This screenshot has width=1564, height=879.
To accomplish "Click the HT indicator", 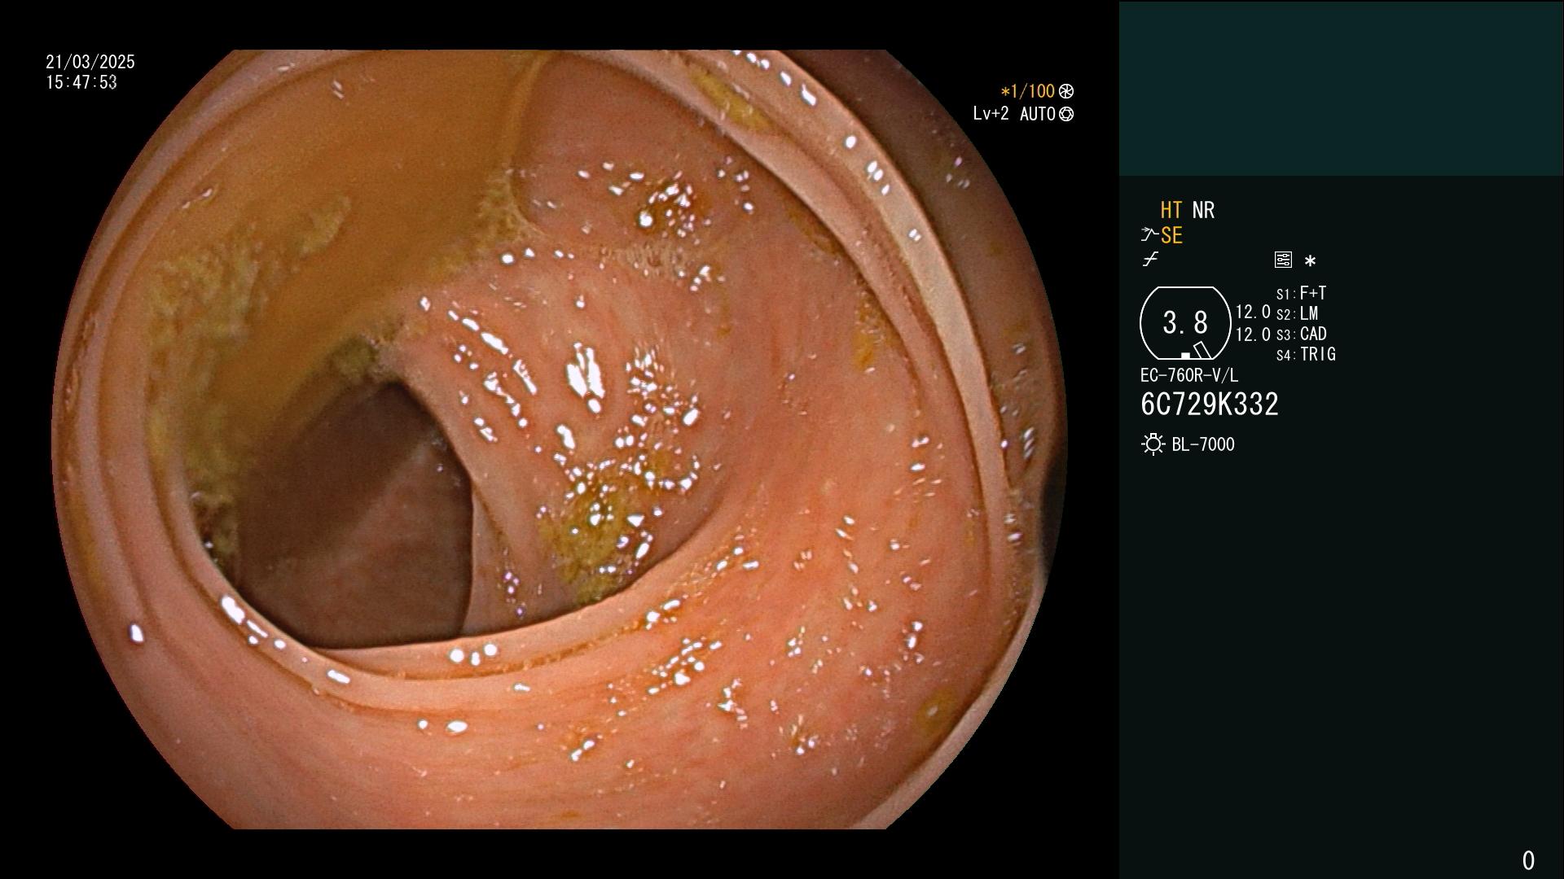I will tap(1171, 210).
